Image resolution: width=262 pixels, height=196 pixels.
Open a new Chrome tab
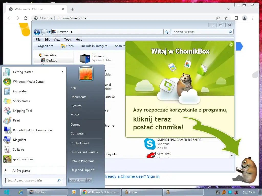pos(72,9)
